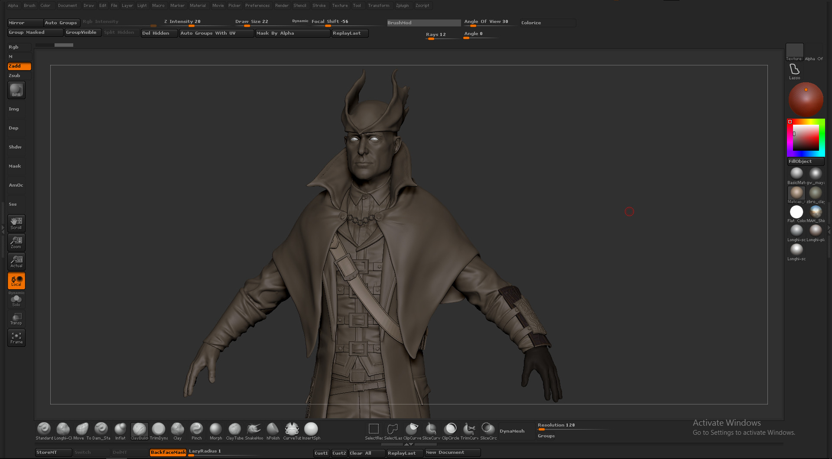The height and width of the screenshot is (459, 832).
Task: Click the New Document button
Action: pos(452,453)
